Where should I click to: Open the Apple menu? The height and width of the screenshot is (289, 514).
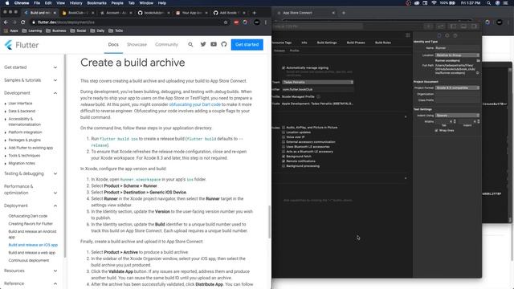click(7, 3)
